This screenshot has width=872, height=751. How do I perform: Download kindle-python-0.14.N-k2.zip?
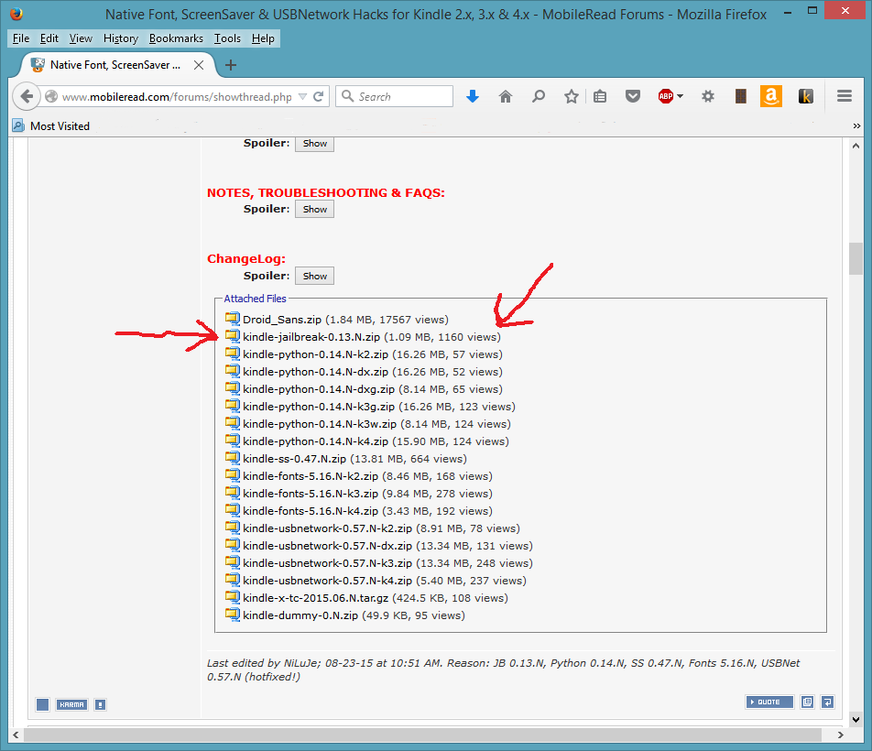315,354
